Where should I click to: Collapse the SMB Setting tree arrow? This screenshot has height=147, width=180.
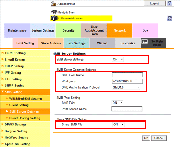click(x=3, y=92)
